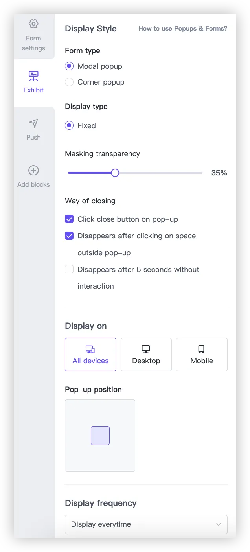Select the Mobile phone icon option
The height and width of the screenshot is (552, 250).
pyautogui.click(x=201, y=349)
